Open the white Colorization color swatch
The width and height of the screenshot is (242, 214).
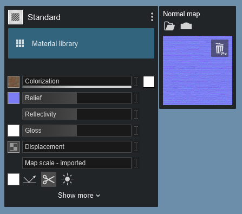[149, 82]
